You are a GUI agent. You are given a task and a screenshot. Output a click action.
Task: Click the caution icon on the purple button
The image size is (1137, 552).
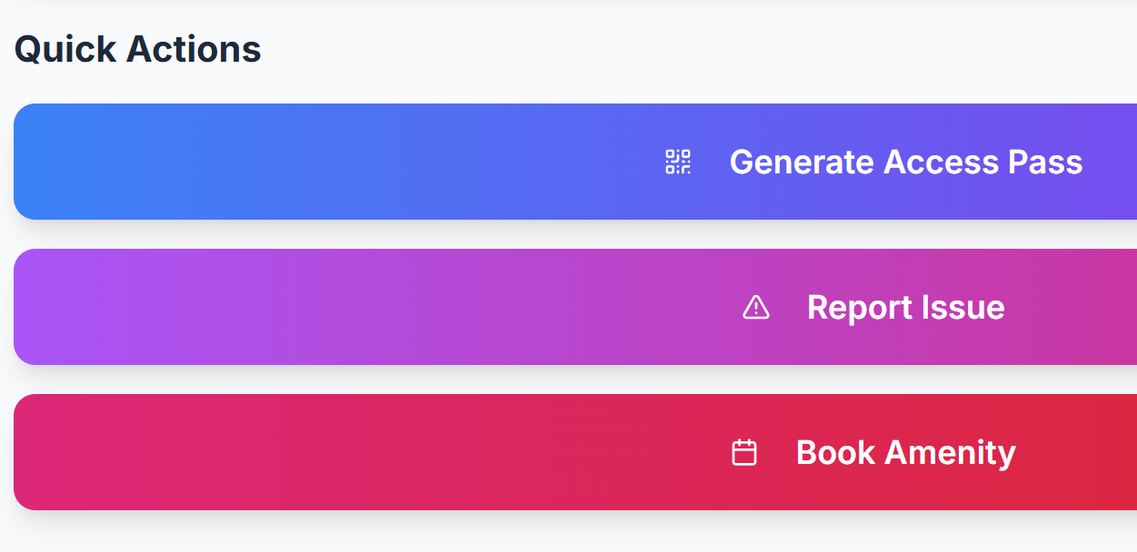tap(755, 307)
